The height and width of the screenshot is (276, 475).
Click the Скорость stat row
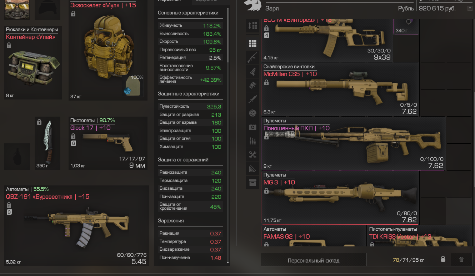(x=190, y=42)
